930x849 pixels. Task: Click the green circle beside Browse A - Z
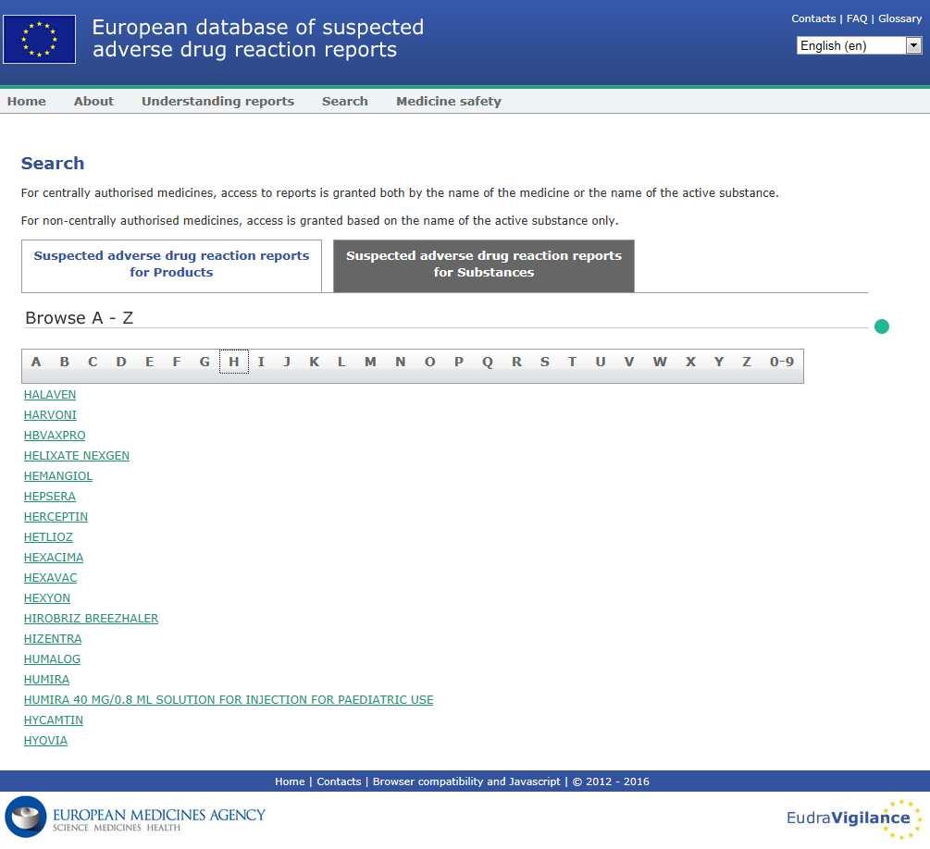click(881, 326)
